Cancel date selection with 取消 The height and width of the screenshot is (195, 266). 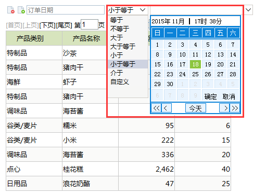[229, 96]
